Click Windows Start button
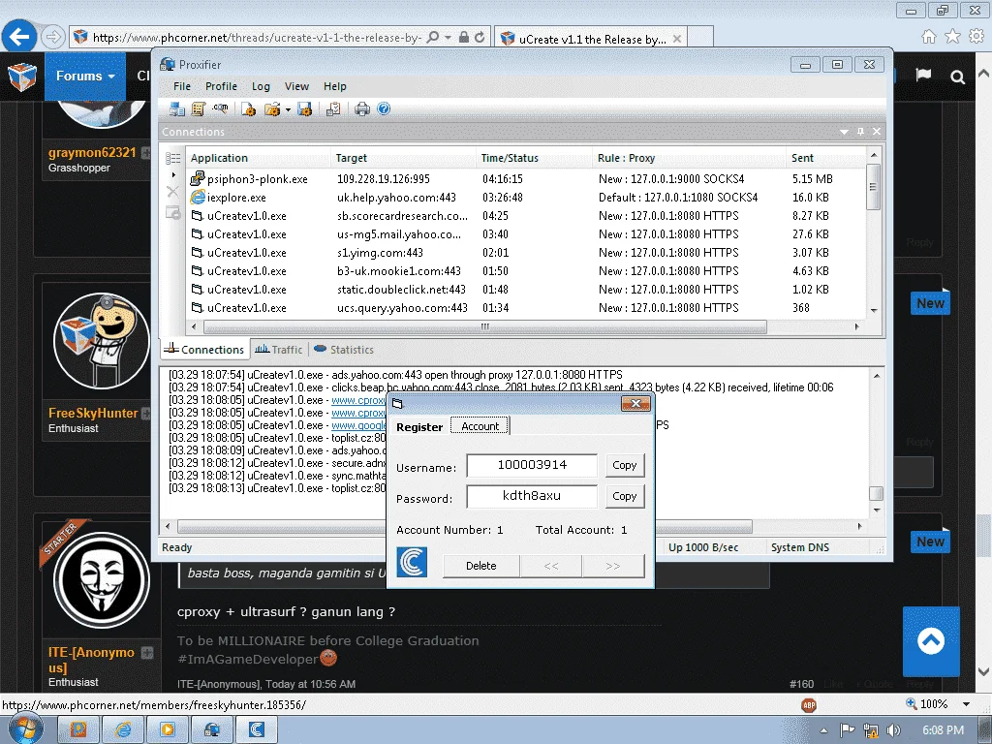992x744 pixels. pyautogui.click(x=25, y=728)
